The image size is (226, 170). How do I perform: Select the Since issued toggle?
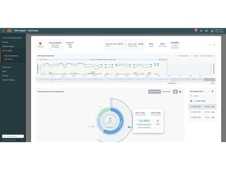166,92
